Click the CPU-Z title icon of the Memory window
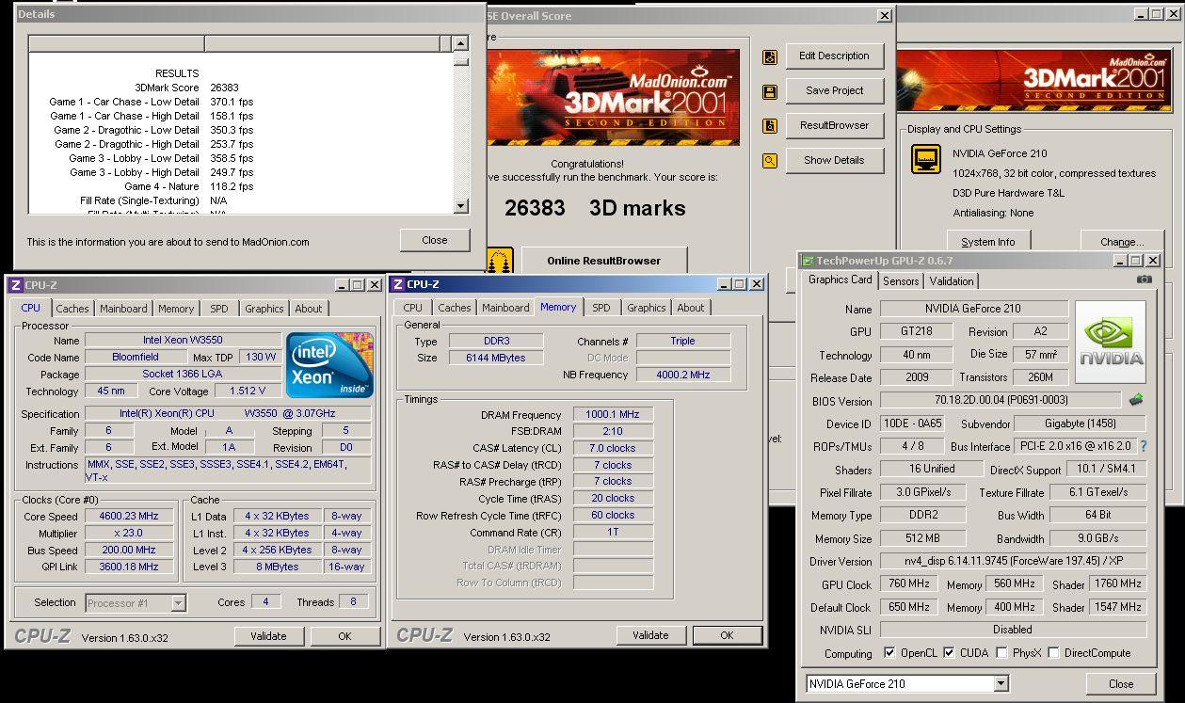Image resolution: width=1185 pixels, height=703 pixels. 398,284
